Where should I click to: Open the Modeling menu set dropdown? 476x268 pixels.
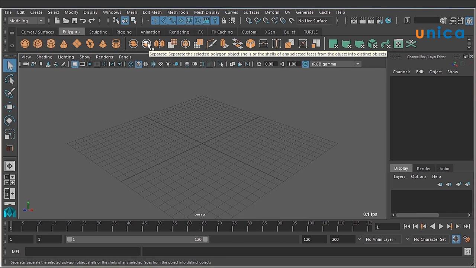pos(26,21)
